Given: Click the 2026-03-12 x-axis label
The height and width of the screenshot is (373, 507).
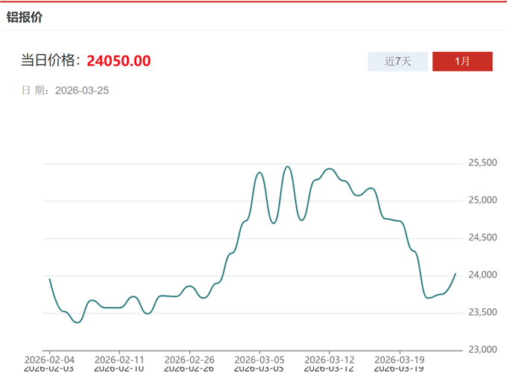Looking at the screenshot, I should point(330,358).
